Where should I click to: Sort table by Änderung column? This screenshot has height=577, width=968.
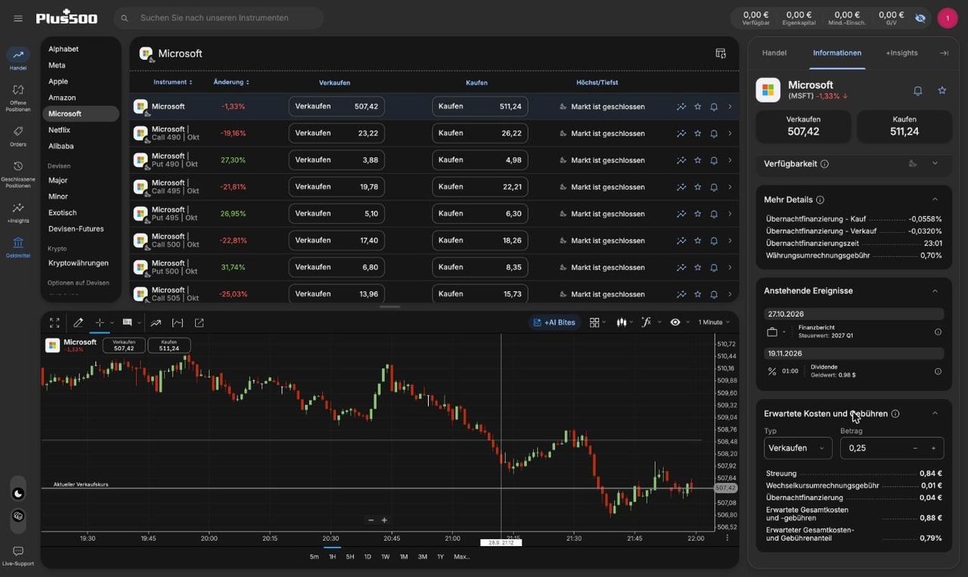click(231, 82)
